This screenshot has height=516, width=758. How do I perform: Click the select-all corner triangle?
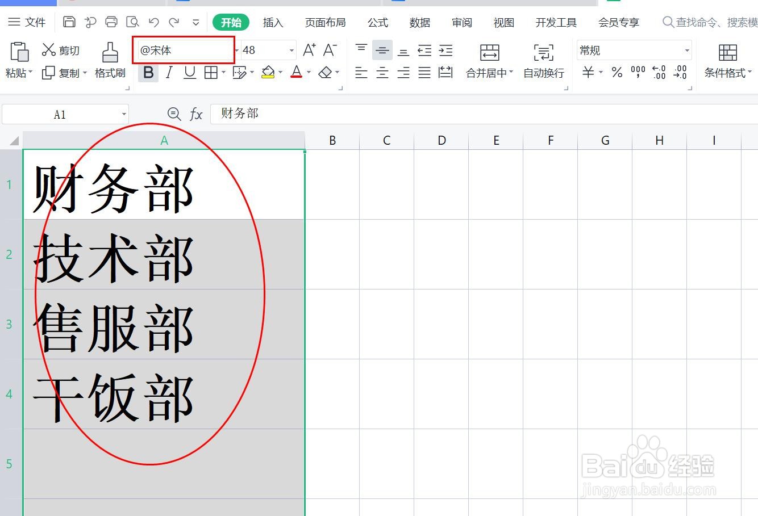coord(14,141)
